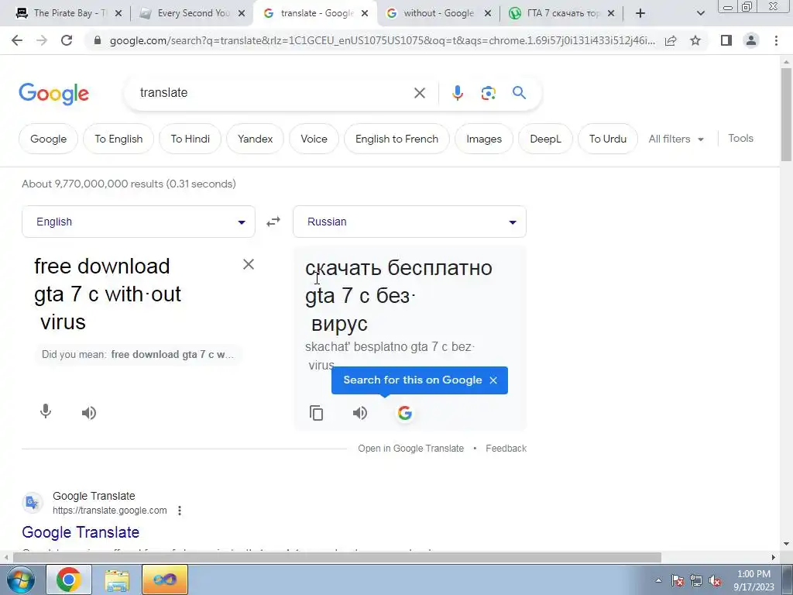Close The Pirate Bay tab
793x595 pixels.
pos(118,13)
